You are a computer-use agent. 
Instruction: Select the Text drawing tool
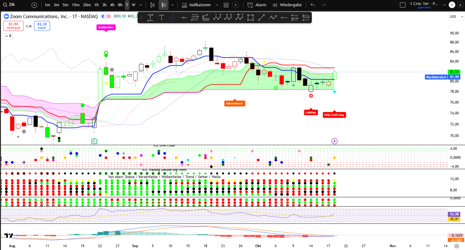161,18
